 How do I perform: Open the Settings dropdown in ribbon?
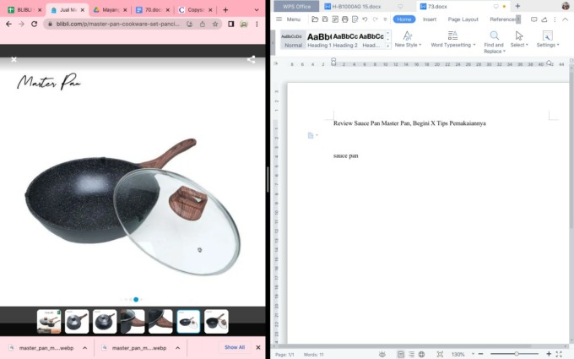pyautogui.click(x=548, y=39)
